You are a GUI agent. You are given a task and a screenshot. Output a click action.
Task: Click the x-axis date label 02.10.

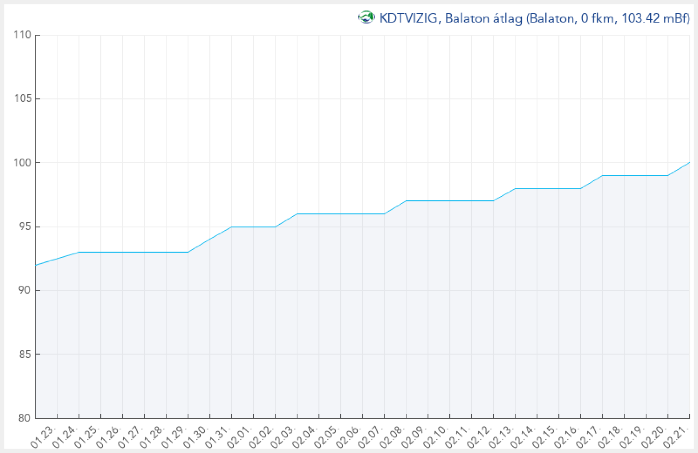[436, 437]
